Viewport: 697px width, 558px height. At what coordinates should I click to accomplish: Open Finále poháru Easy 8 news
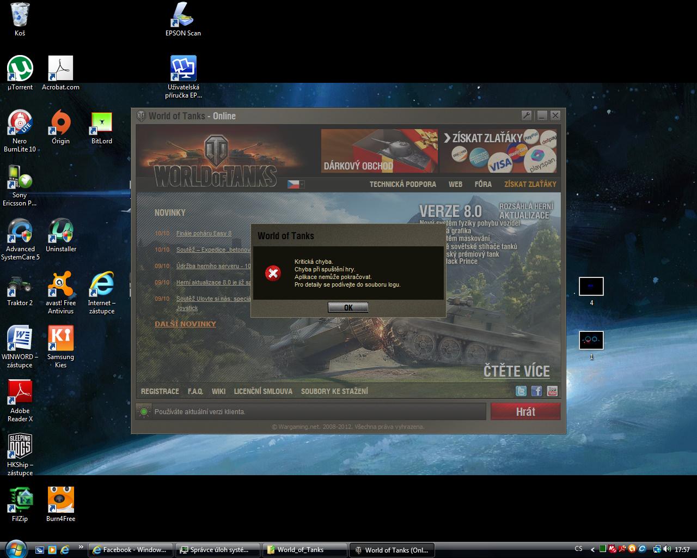(204, 233)
